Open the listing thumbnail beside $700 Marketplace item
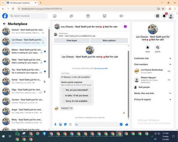Viewport: 178px width, 142px height. (x=56, y=34)
